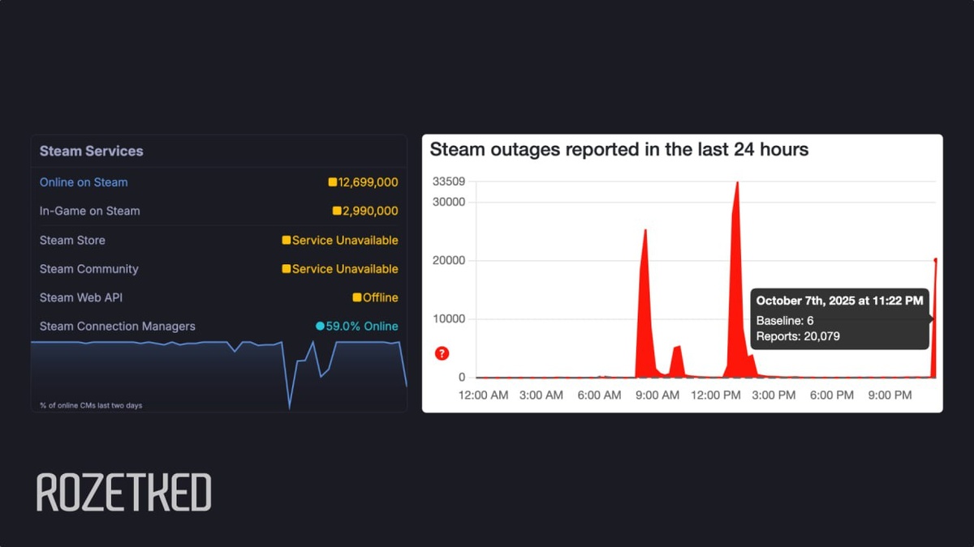Click the 20000 y-axis label
The width and height of the screenshot is (974, 547).
pos(449,260)
